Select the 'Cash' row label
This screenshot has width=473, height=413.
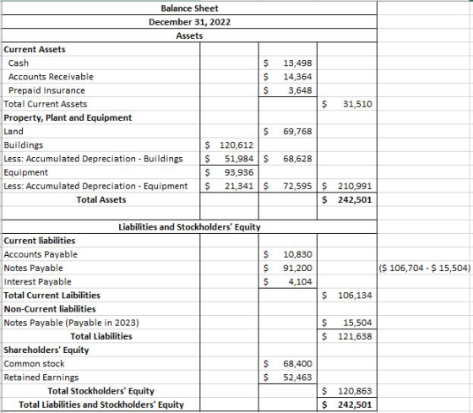pyautogui.click(x=19, y=63)
